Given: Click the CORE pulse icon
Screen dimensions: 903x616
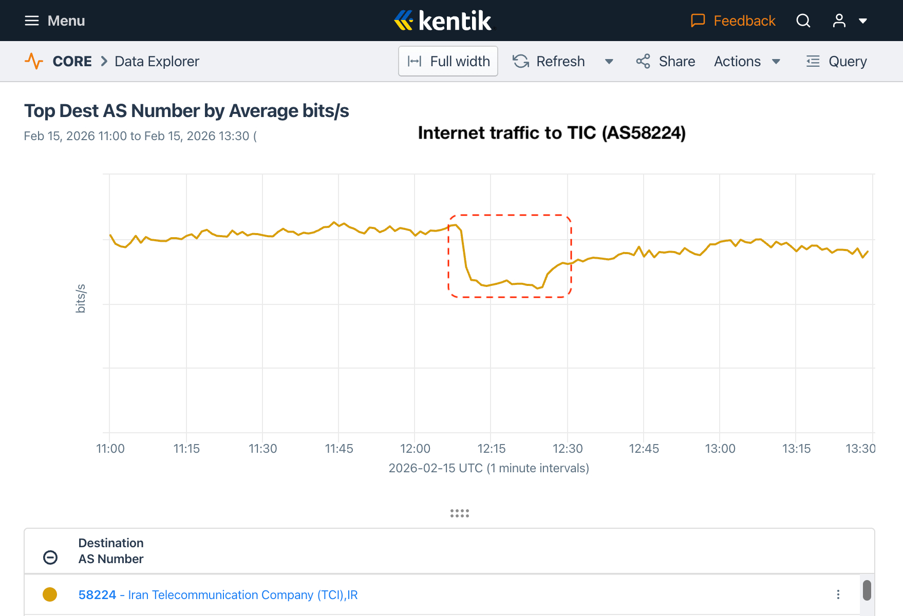Looking at the screenshot, I should 34,61.
